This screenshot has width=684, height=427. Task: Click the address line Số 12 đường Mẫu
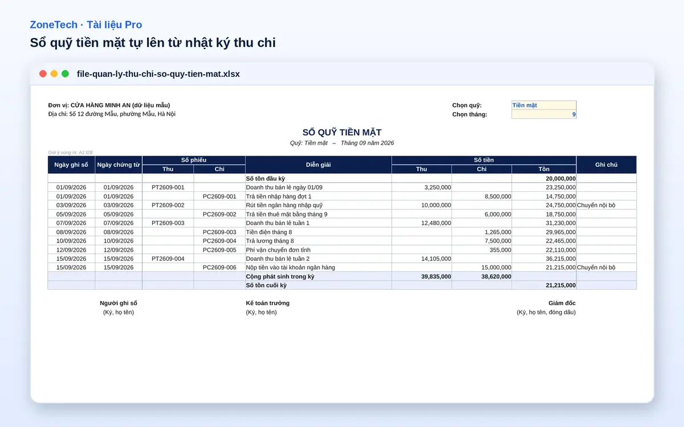click(x=112, y=114)
